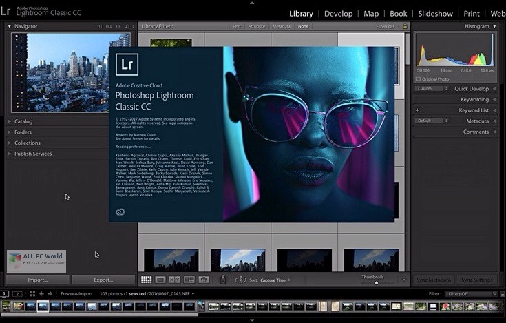Open Filters Off dropdown in filmstrip bar
The image size is (506, 323).
click(471, 294)
